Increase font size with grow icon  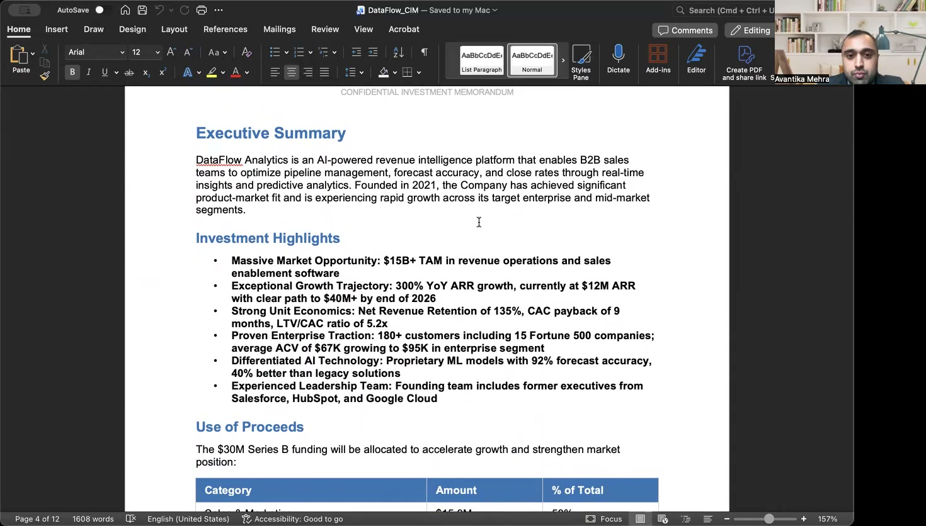coord(171,52)
